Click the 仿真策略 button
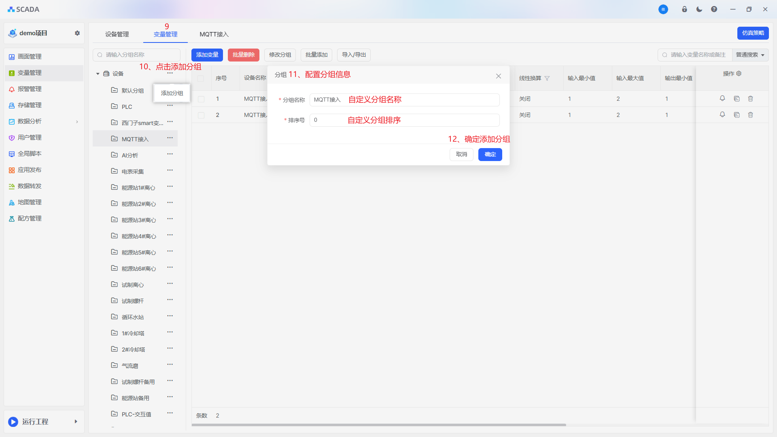This screenshot has width=777, height=437. click(x=753, y=33)
